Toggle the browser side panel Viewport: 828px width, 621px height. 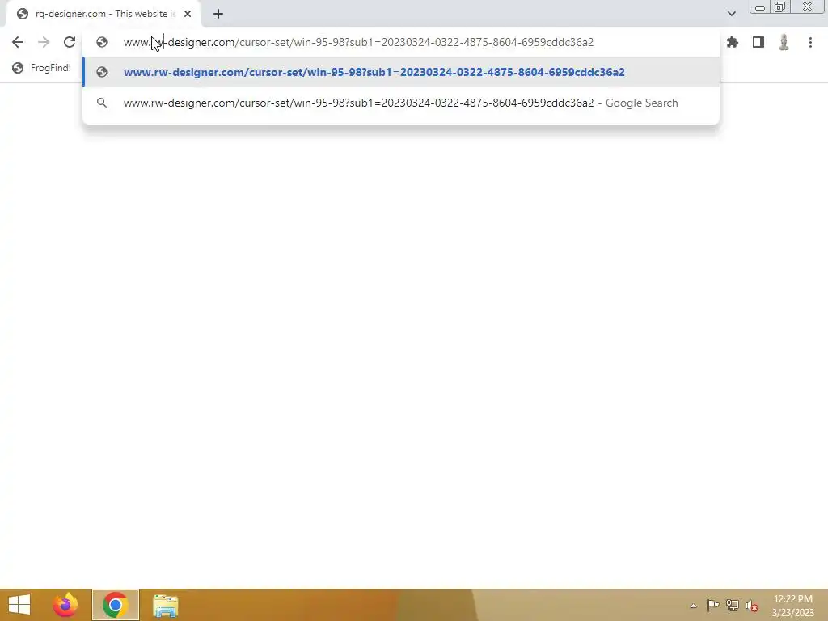758,42
